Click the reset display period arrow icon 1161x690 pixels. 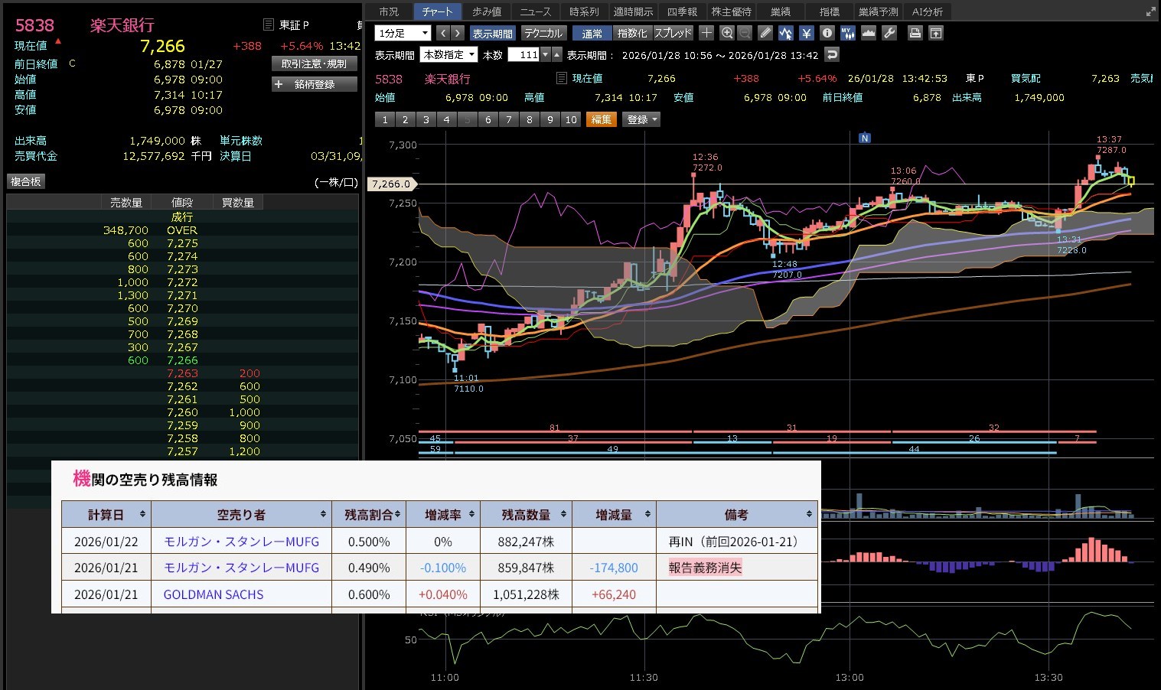(832, 54)
